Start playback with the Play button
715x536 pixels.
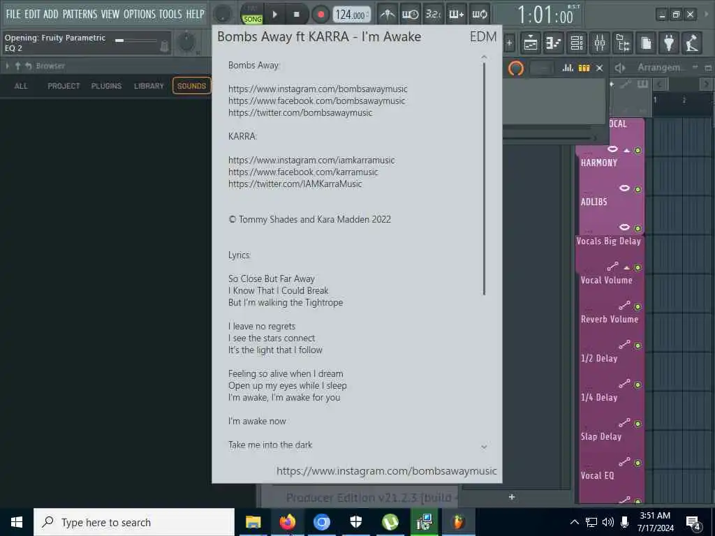(274, 15)
